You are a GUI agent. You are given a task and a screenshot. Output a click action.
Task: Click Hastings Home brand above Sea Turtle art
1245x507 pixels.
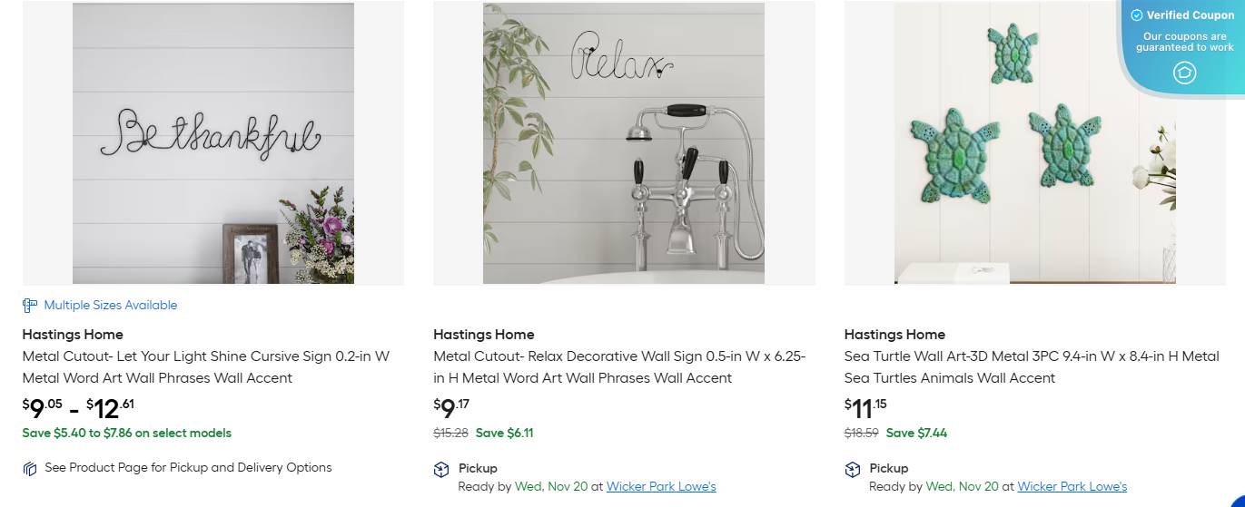pyautogui.click(x=894, y=335)
